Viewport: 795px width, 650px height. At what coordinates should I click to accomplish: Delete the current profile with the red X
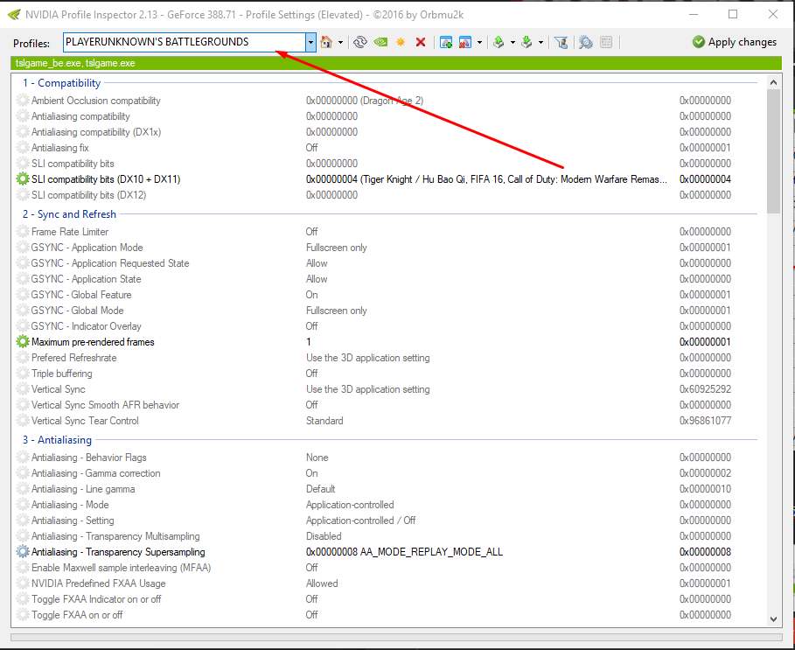pyautogui.click(x=421, y=42)
